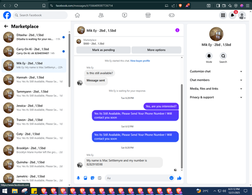Open the $900 2bd 1.5bd listing header

pyautogui.click(x=94, y=44)
